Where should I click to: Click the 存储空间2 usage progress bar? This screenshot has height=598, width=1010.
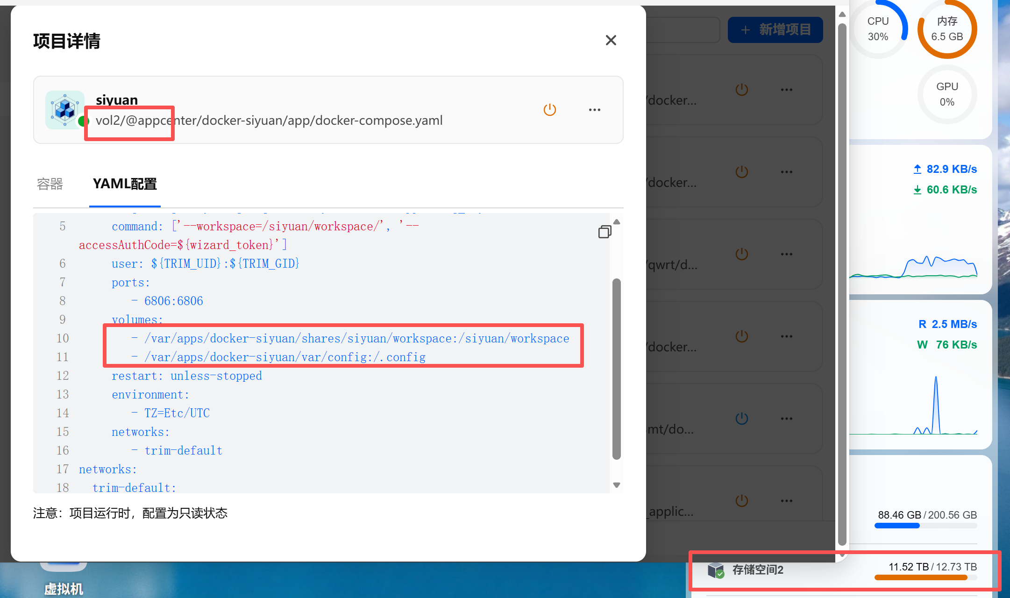click(x=925, y=577)
